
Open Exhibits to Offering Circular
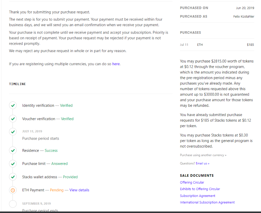200,189
